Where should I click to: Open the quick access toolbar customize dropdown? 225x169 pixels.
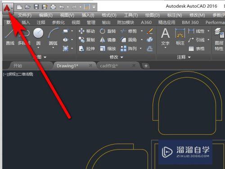[94, 7]
